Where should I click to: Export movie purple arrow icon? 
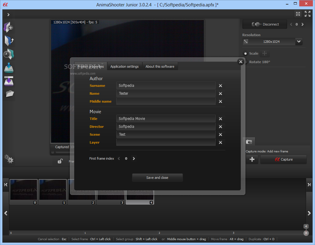coord(9,81)
